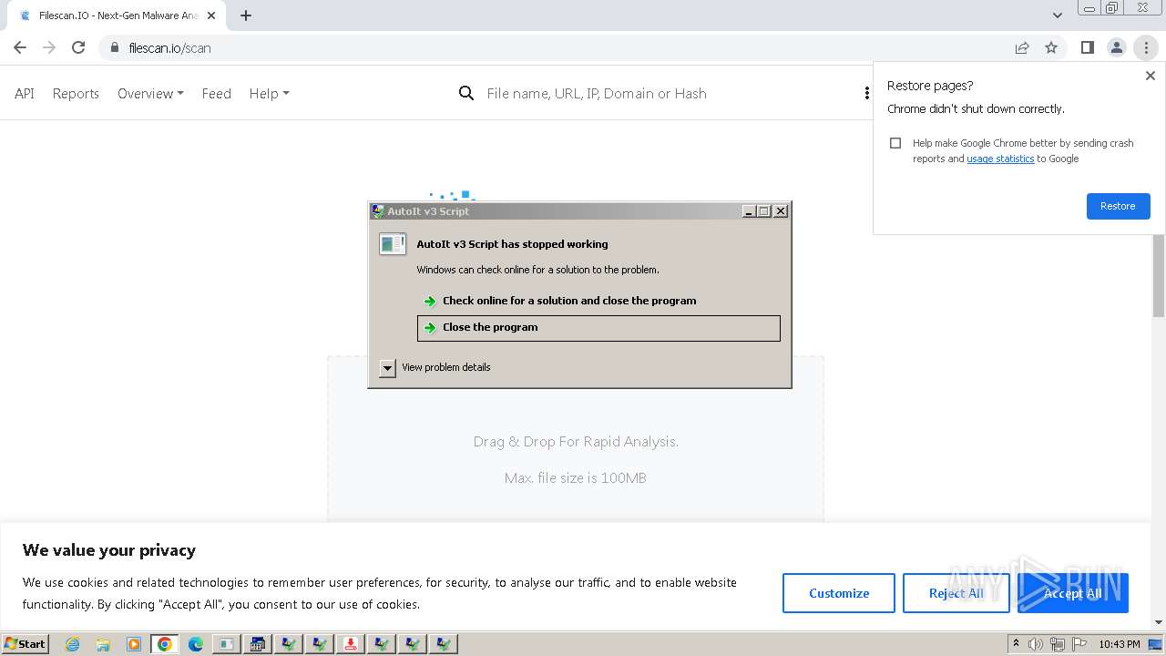Select the Filescan.IO tab
The image size is (1166, 656).
point(117,15)
